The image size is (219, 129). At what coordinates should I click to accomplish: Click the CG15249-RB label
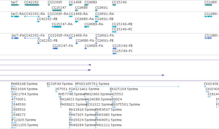point(122,24)
